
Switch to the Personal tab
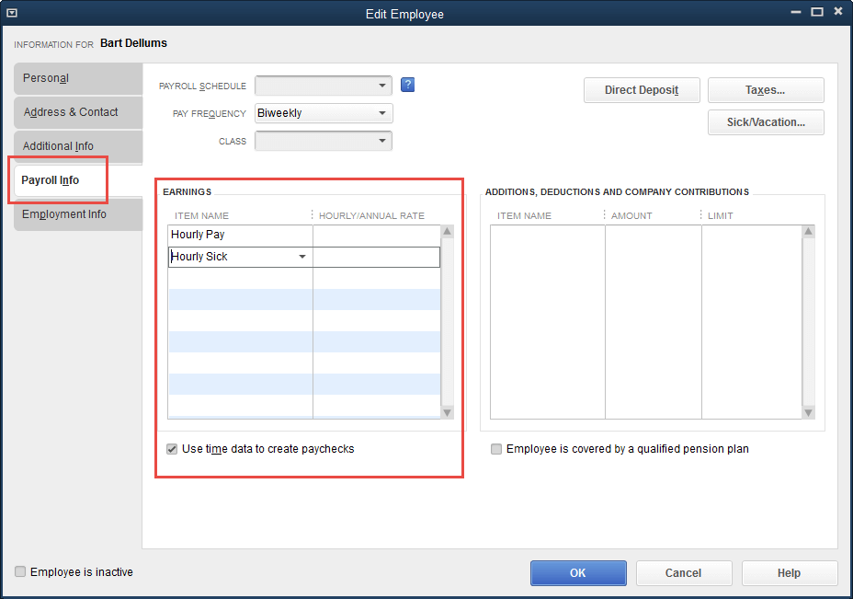78,78
